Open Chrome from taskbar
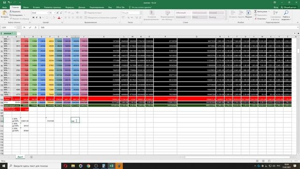This screenshot has height=169, width=300. tap(88, 166)
